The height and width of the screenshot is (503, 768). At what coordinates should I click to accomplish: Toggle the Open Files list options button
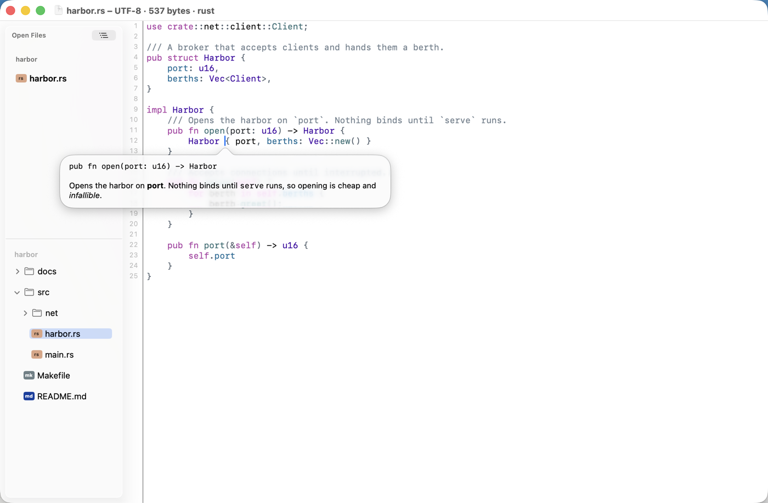coord(104,35)
